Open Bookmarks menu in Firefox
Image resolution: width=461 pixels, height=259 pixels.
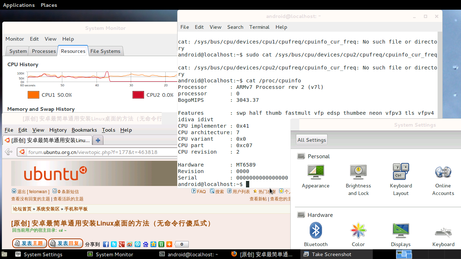pyautogui.click(x=84, y=130)
